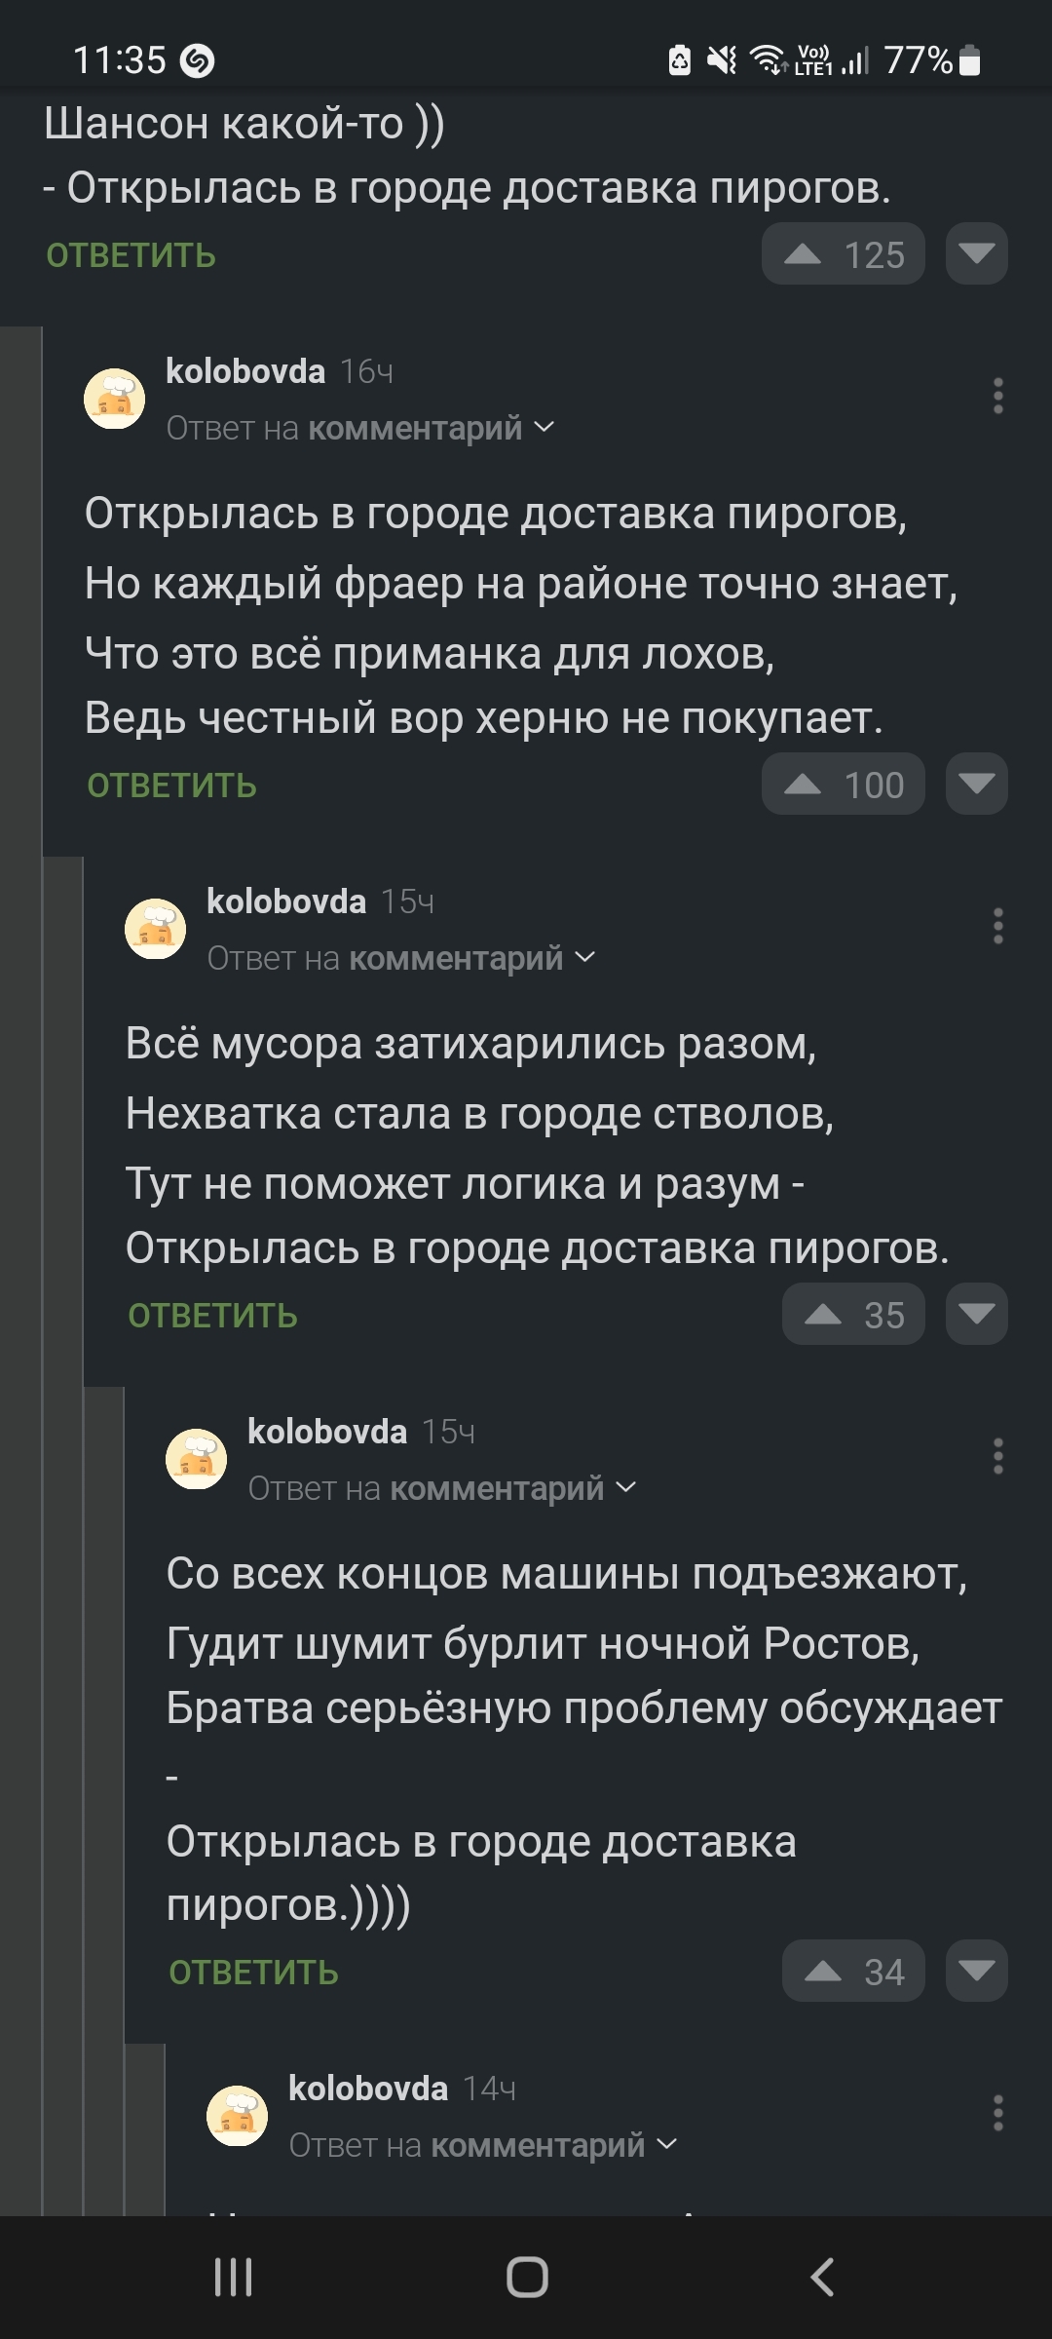The width and height of the screenshot is (1052, 2339).
Task: Open three-dot menu on 14ч comment
Action: [x=997, y=2113]
